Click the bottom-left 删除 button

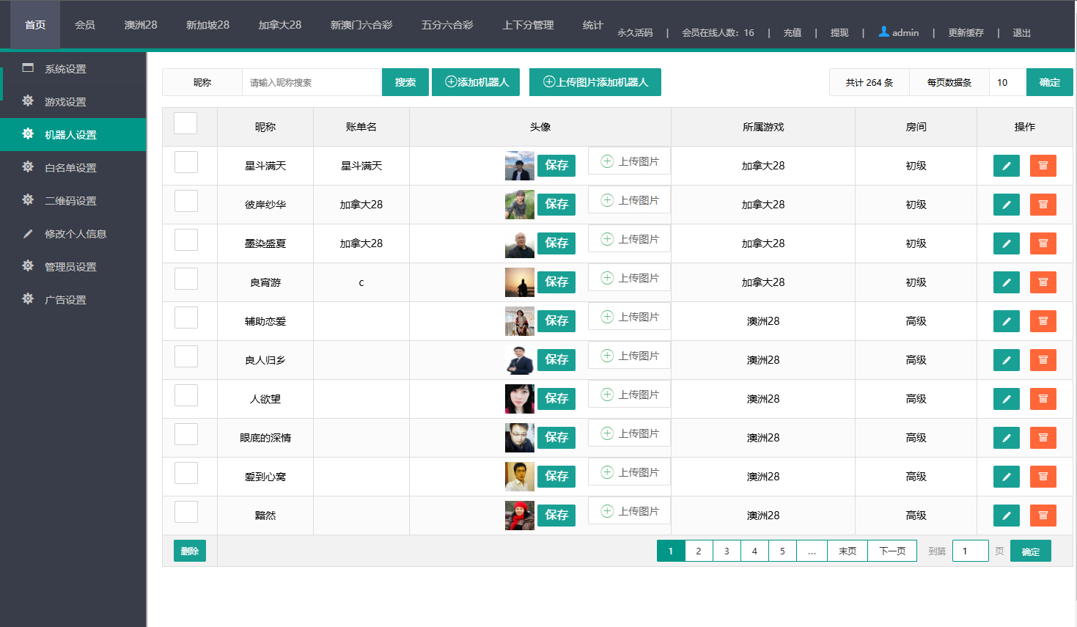tap(190, 551)
